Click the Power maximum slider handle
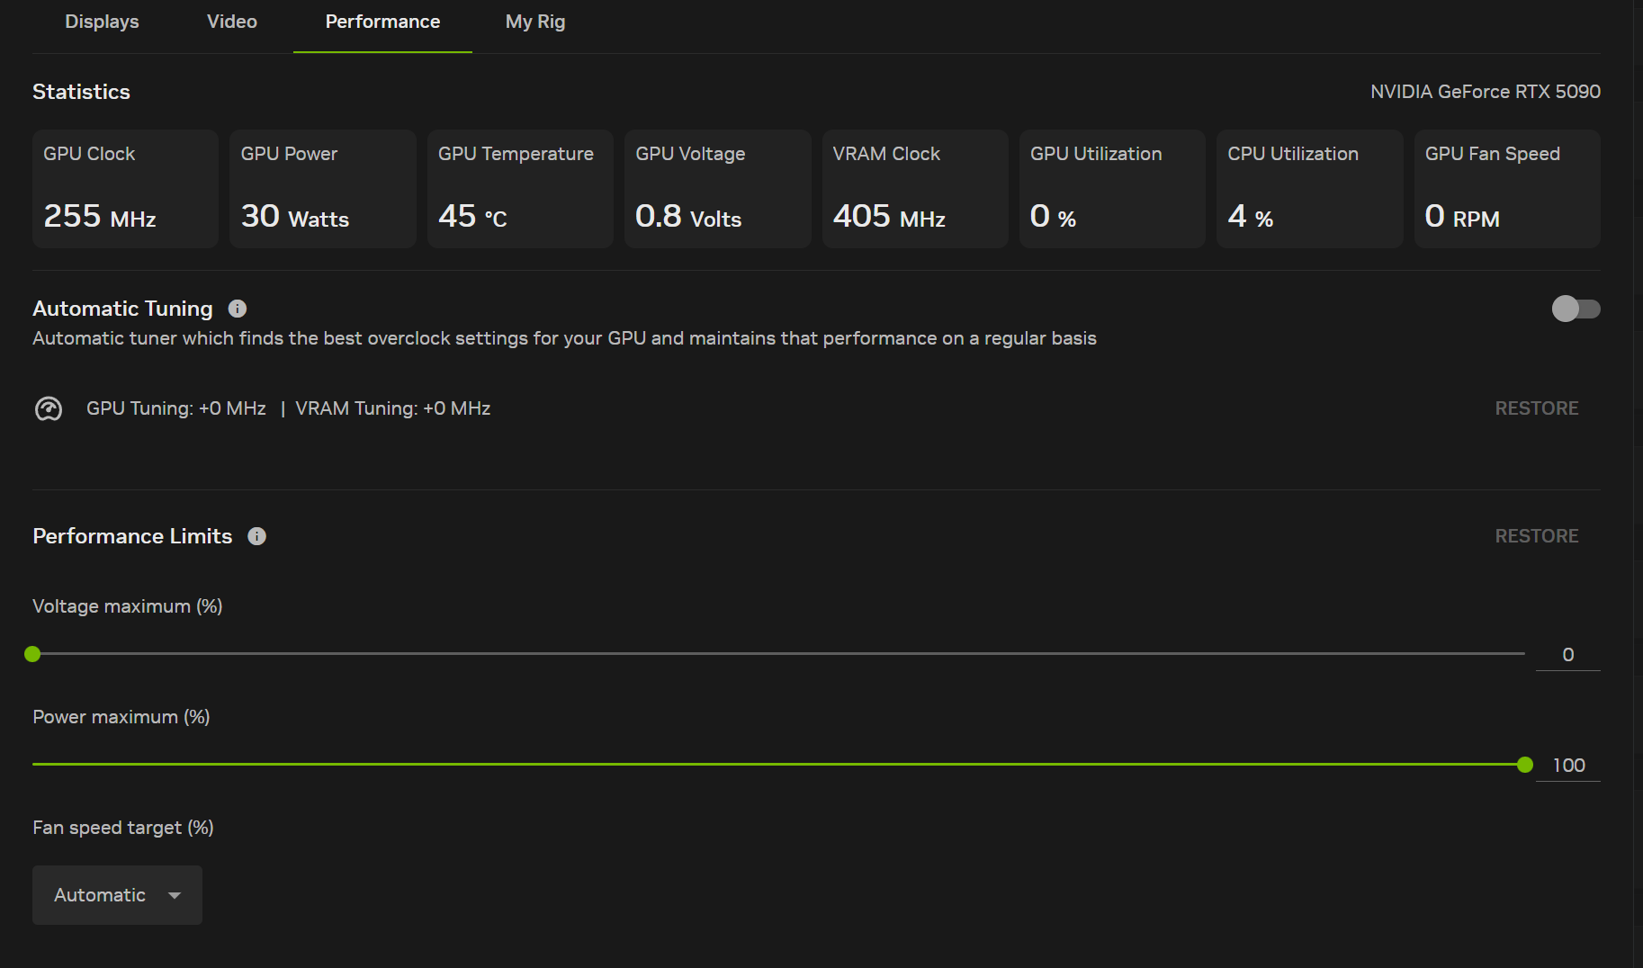The height and width of the screenshot is (968, 1643). [1524, 765]
